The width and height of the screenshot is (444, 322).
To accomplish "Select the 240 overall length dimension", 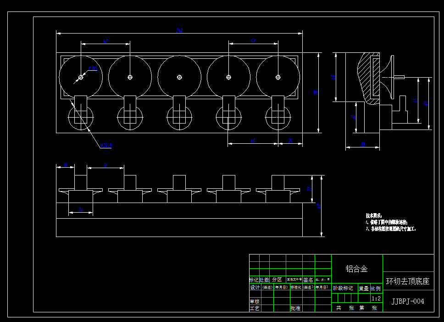I will (179, 30).
